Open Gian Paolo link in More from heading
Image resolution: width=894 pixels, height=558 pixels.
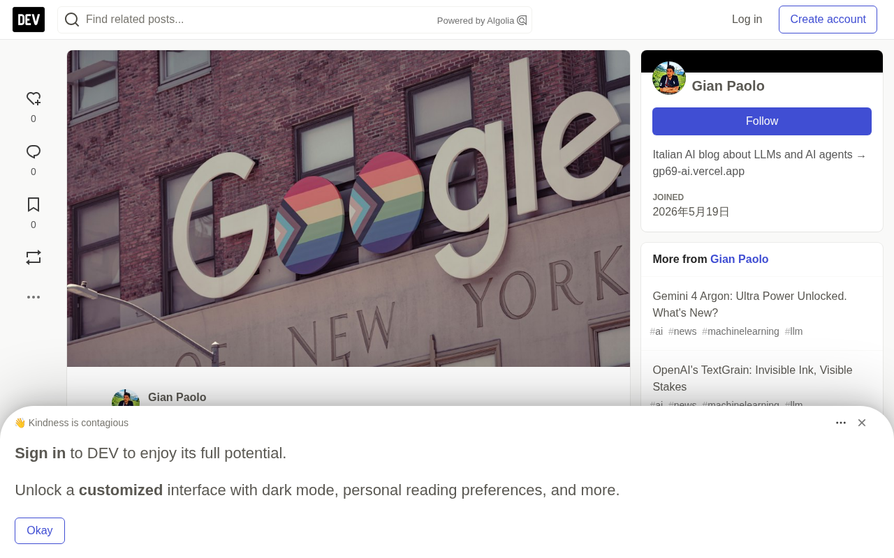point(739,259)
